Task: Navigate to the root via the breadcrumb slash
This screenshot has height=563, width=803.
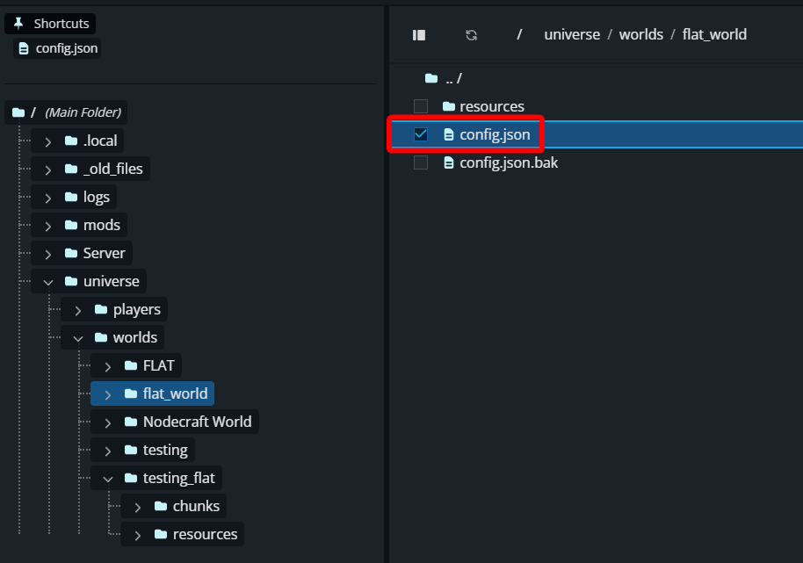Action: [519, 34]
